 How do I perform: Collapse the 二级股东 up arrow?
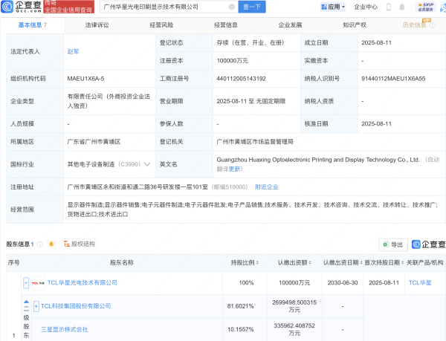coord(26,302)
